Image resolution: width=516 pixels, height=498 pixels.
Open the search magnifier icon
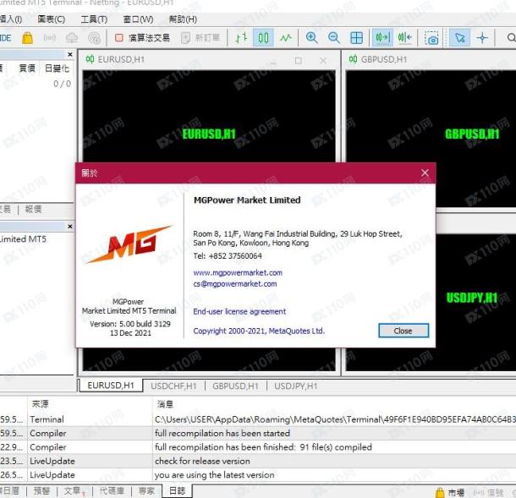[x=510, y=38]
